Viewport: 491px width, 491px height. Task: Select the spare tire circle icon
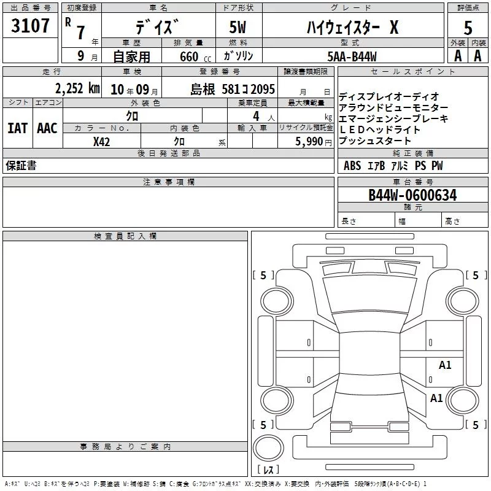pyautogui.click(x=268, y=447)
